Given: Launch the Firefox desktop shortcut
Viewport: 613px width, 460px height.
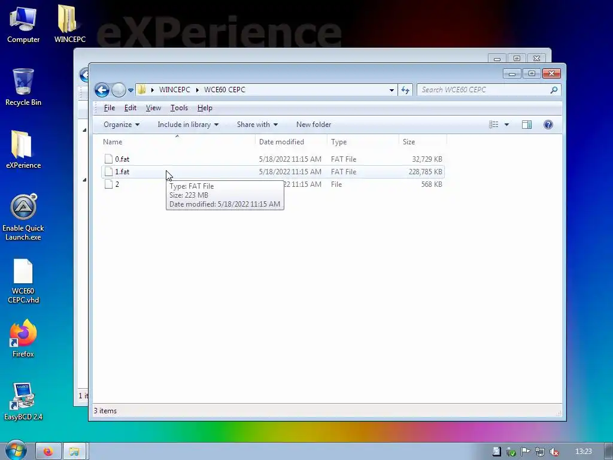Looking at the screenshot, I should tap(23, 338).
